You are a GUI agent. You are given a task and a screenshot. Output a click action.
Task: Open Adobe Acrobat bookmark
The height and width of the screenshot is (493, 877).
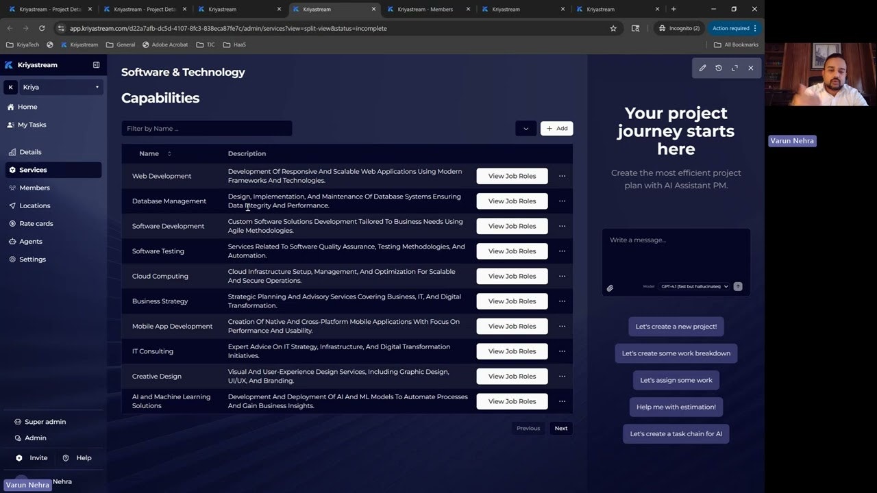(x=165, y=45)
